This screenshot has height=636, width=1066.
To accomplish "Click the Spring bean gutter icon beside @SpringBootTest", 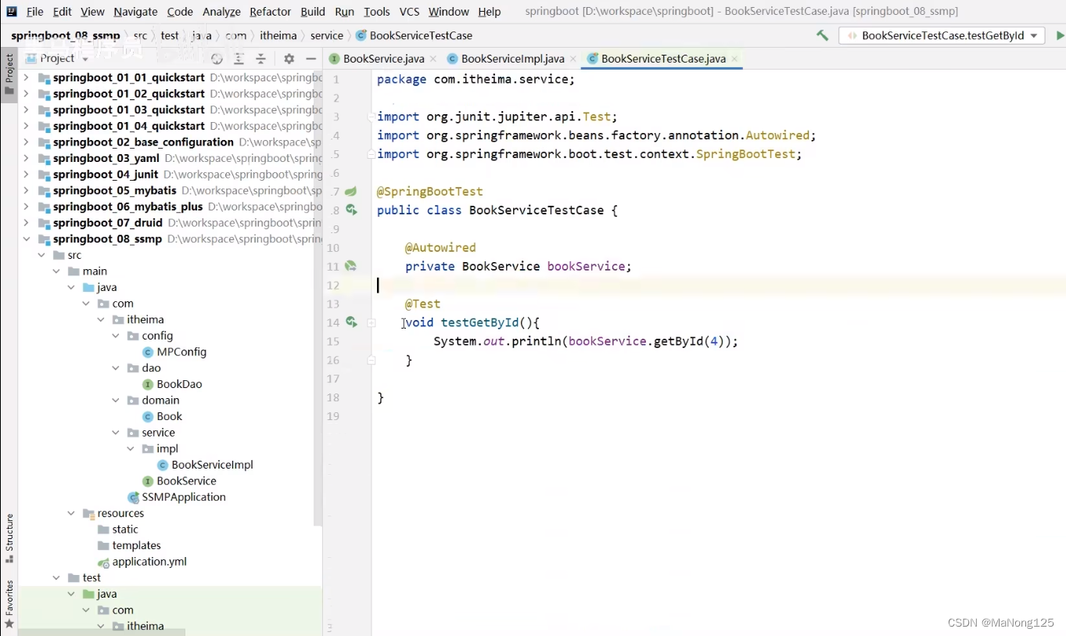I will coord(351,191).
